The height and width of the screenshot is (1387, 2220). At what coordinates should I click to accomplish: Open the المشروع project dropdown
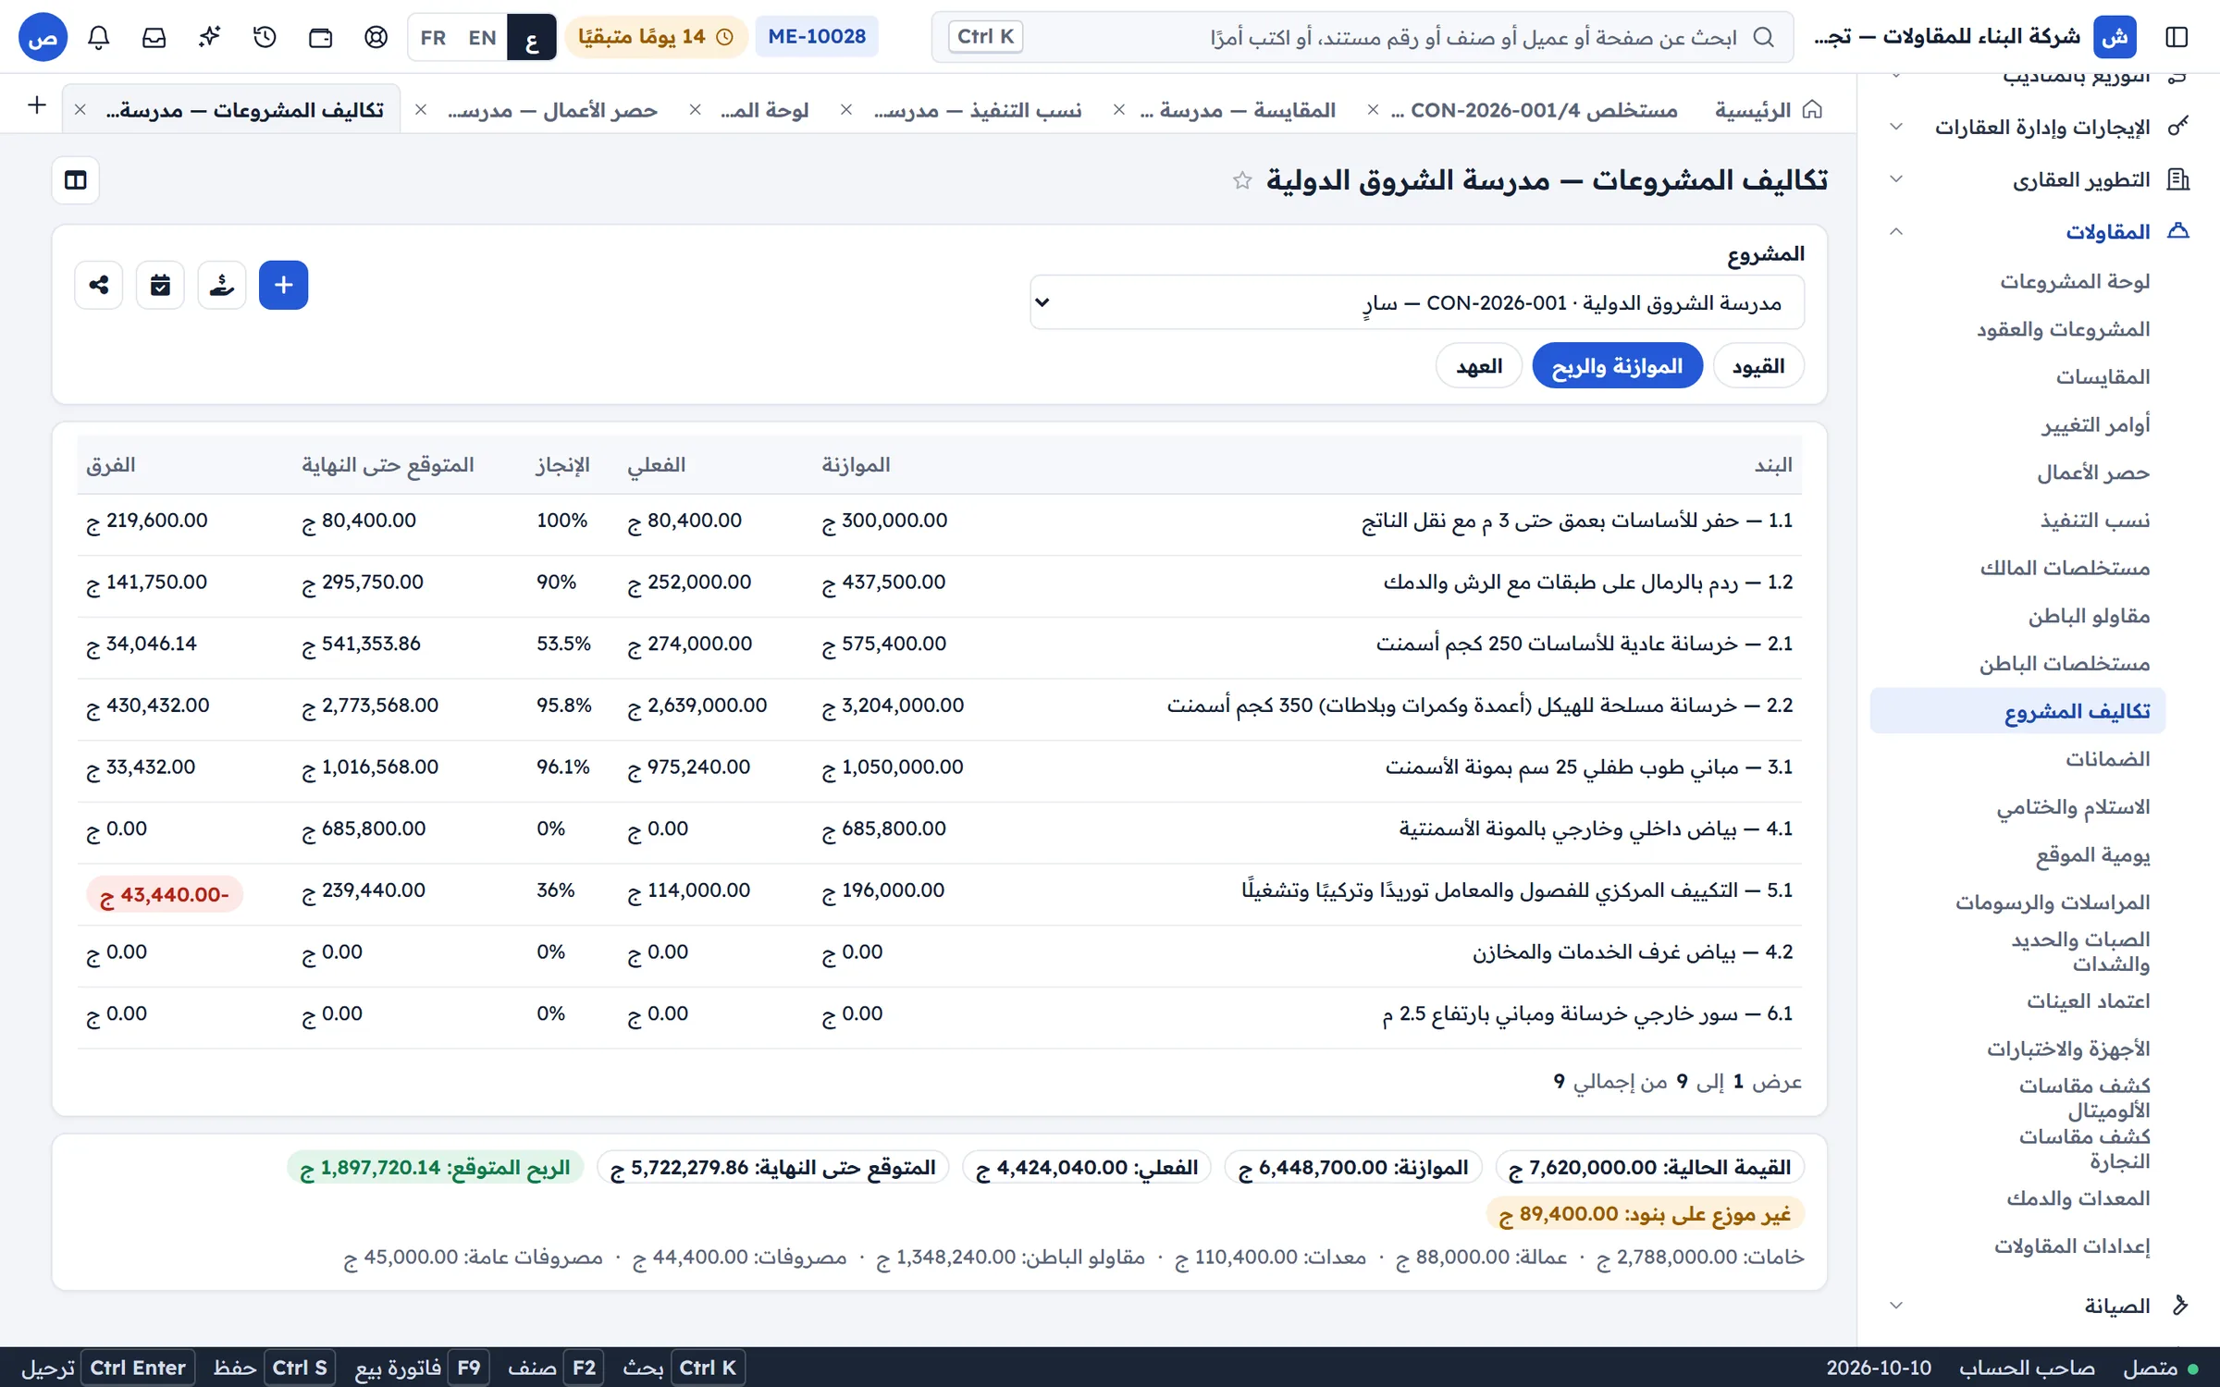tap(1417, 302)
